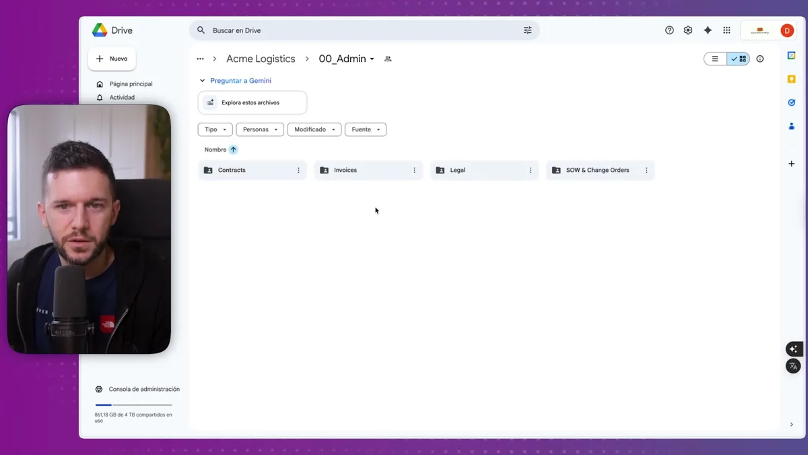The height and width of the screenshot is (455, 808).
Task: Open Contacts from the right side panel
Action: [791, 125]
